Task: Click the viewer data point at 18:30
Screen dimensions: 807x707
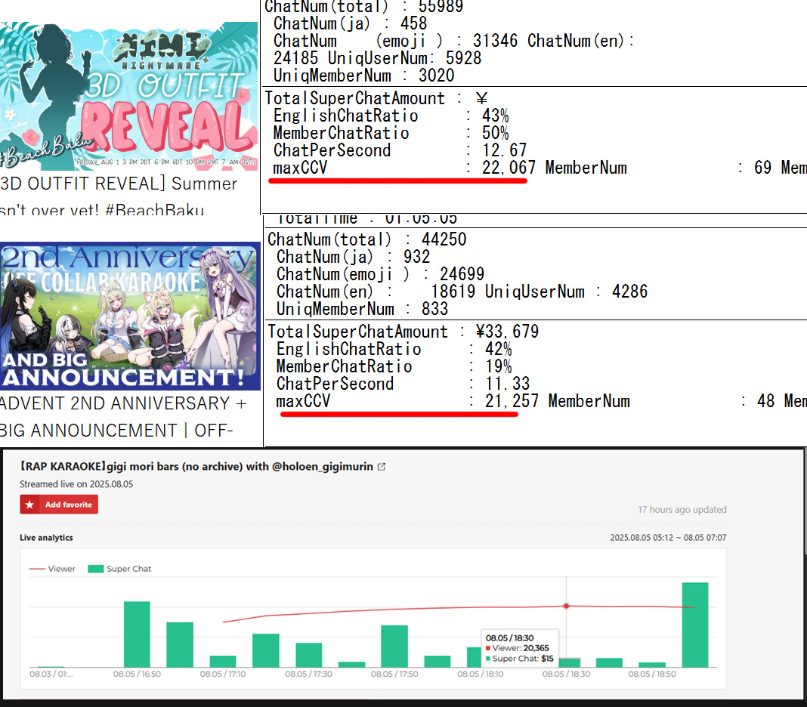Action: pos(566,606)
